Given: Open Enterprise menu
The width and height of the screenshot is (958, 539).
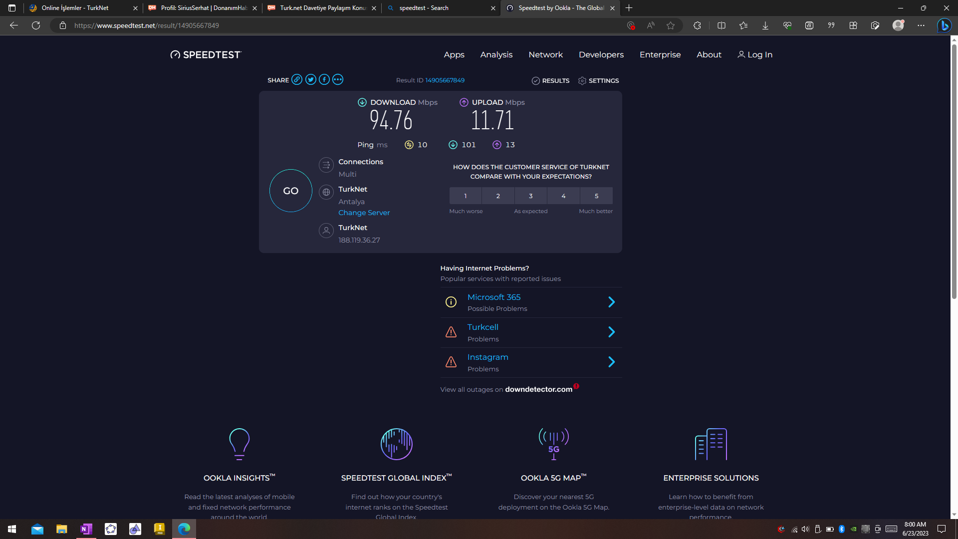Looking at the screenshot, I should pyautogui.click(x=660, y=55).
